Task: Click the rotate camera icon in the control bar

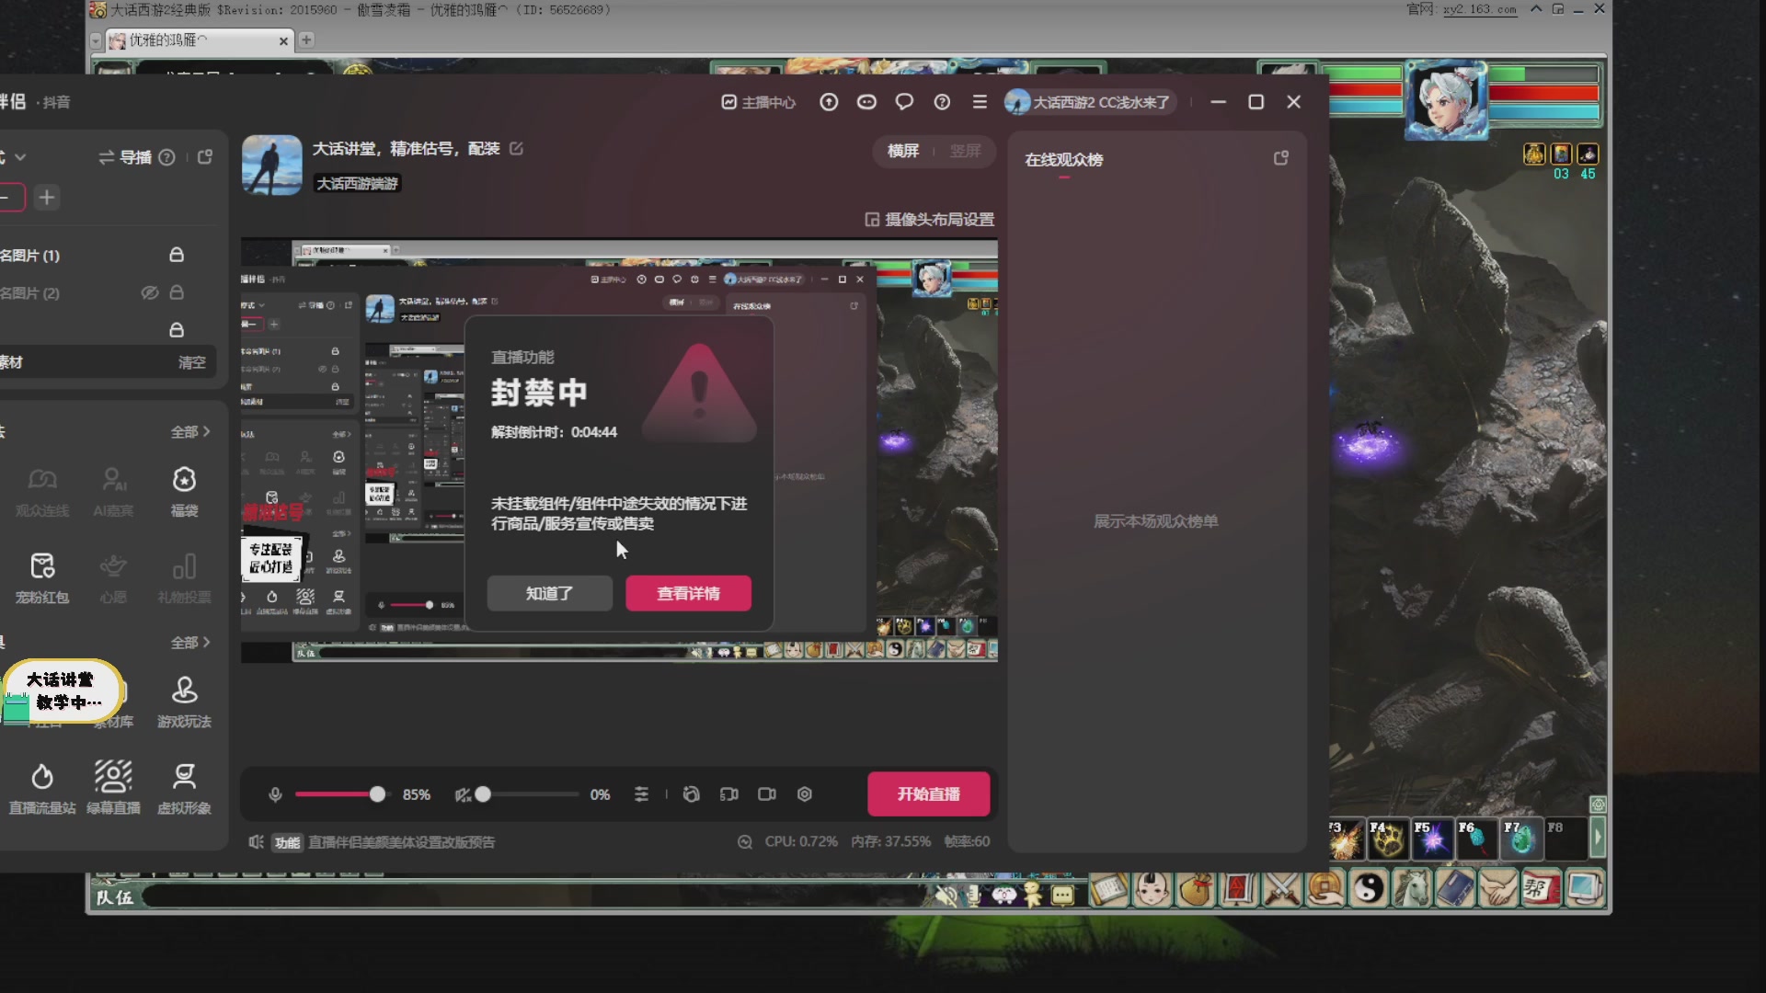Action: pyautogui.click(x=692, y=794)
